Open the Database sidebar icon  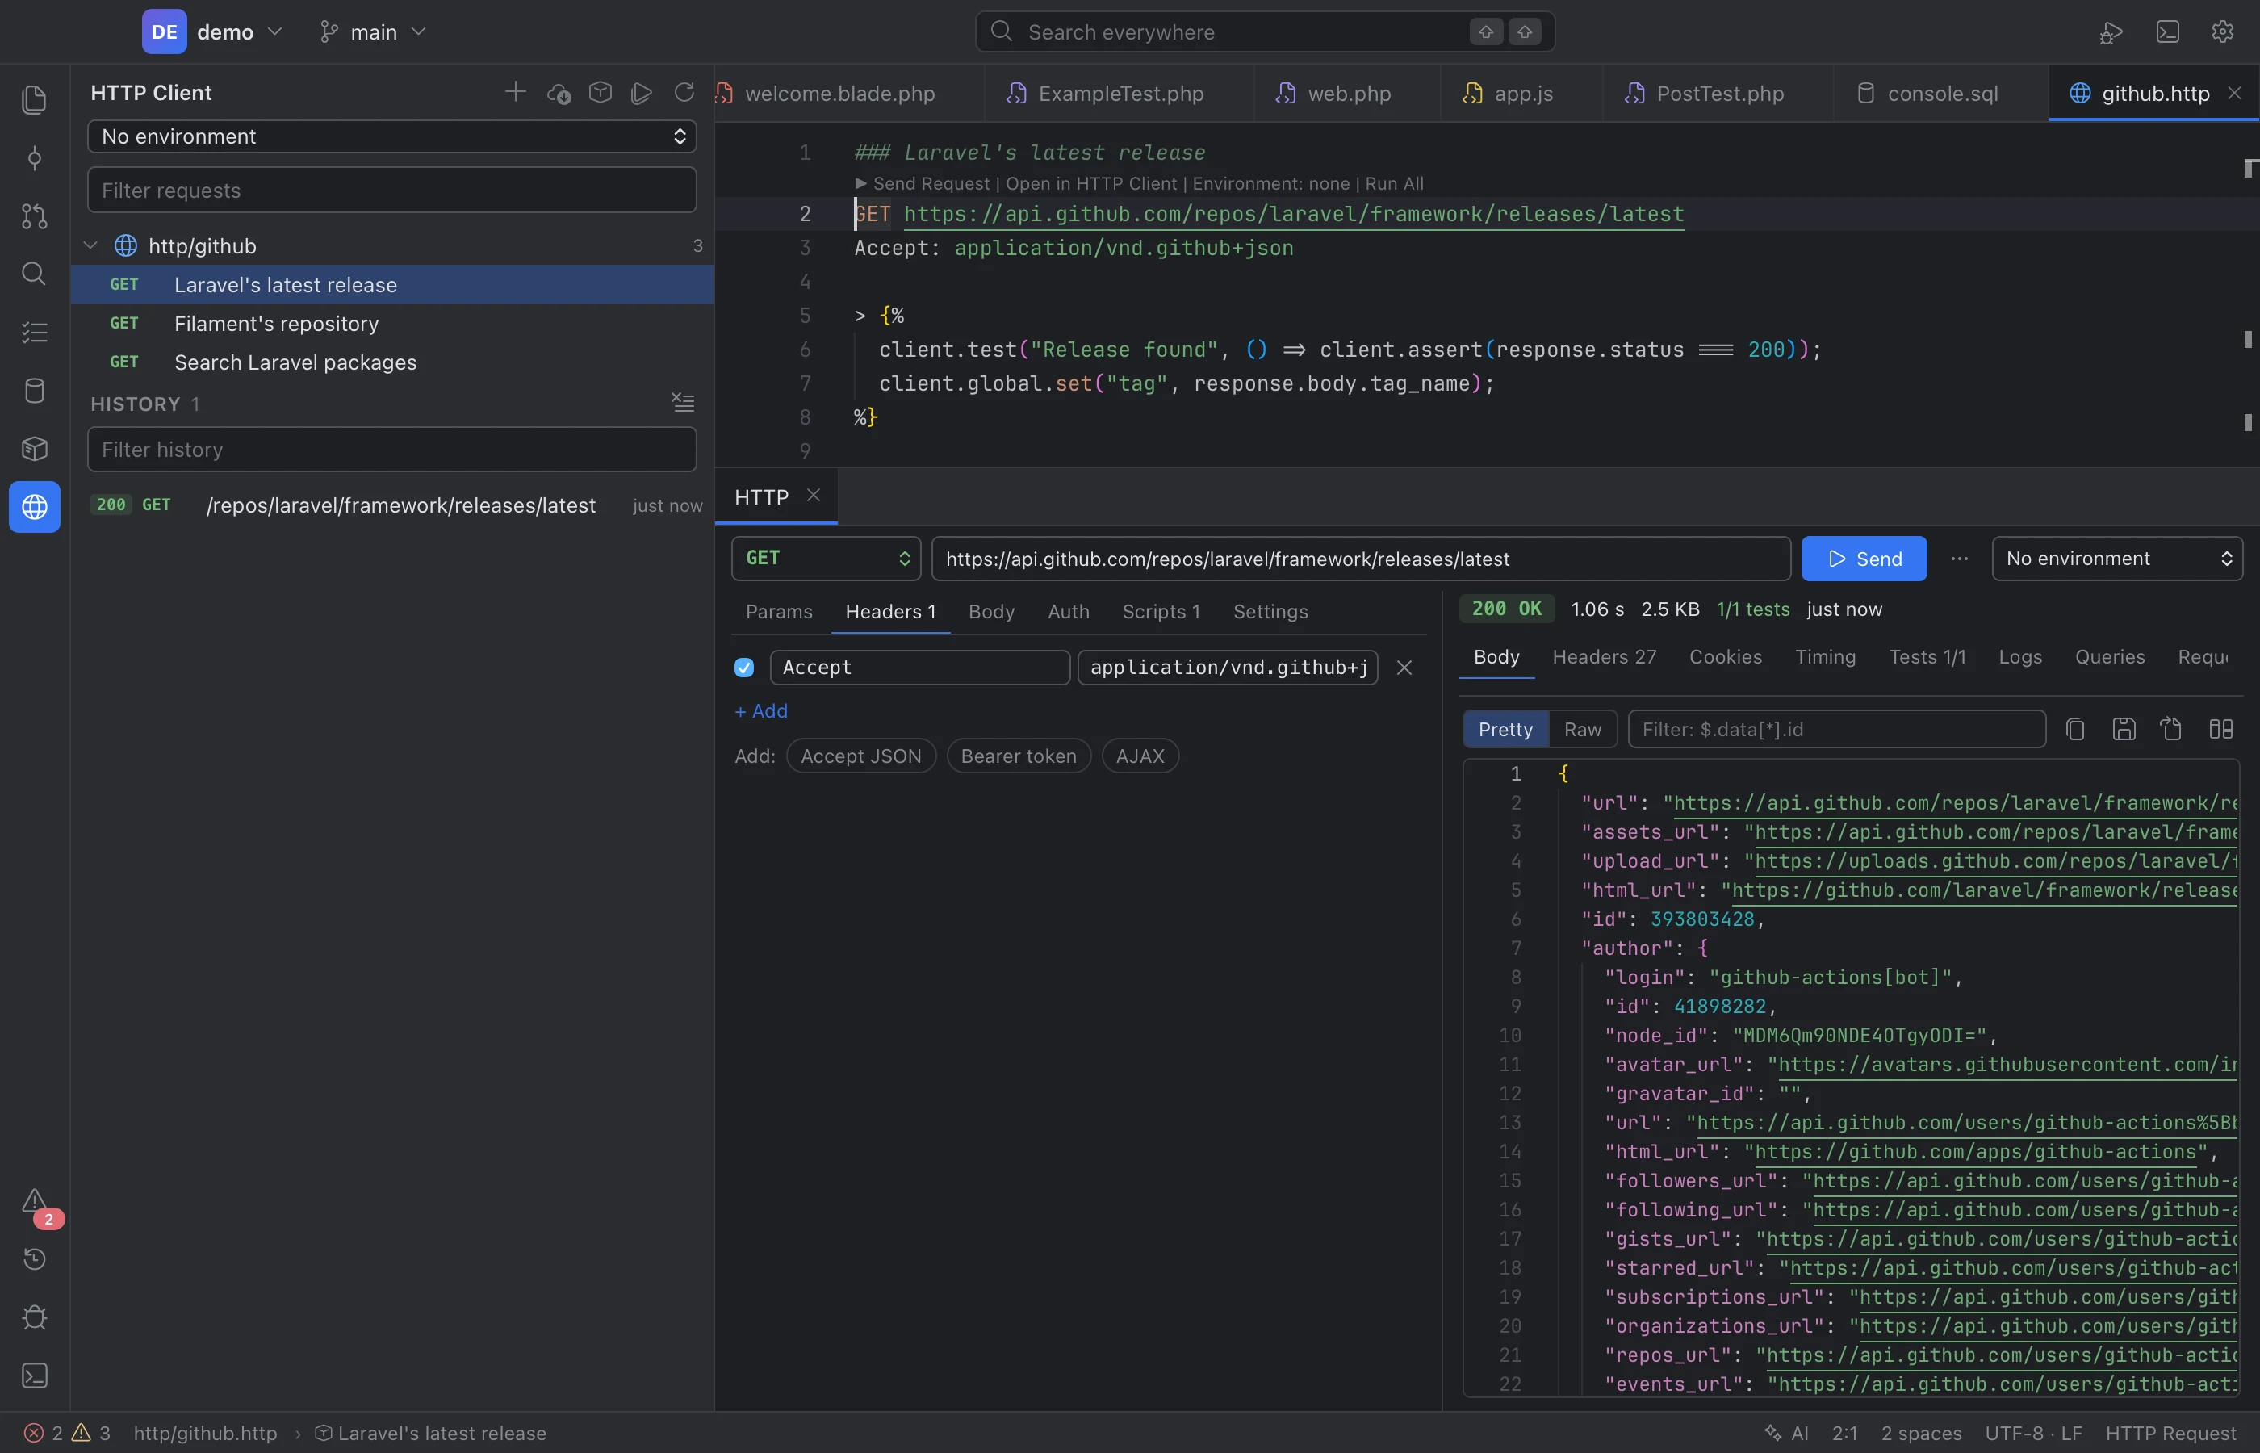pyautogui.click(x=34, y=391)
